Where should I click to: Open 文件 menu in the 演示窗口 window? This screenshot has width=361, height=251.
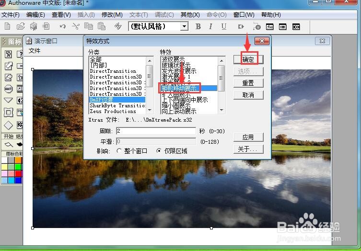(x=35, y=51)
